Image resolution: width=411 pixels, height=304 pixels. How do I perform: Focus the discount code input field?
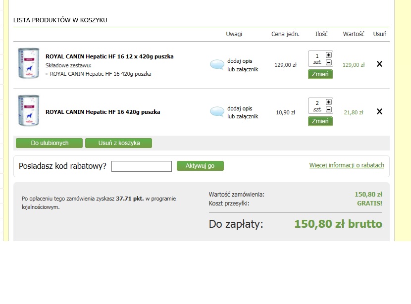142,166
